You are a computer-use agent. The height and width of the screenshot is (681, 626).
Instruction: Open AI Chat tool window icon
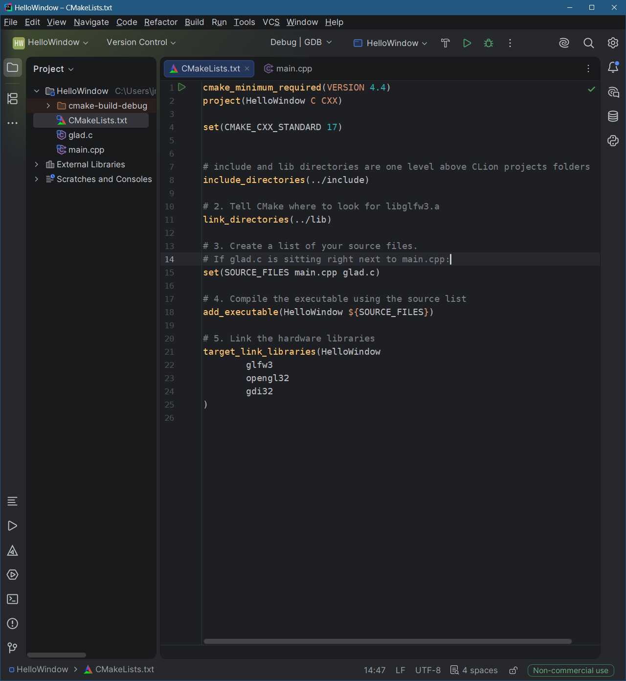[x=613, y=92]
